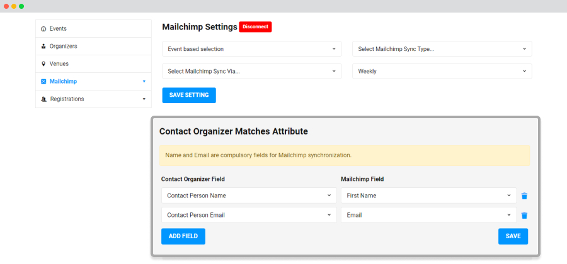Click the red Disconnect button
Screen dimensions: 567x264
coord(255,26)
